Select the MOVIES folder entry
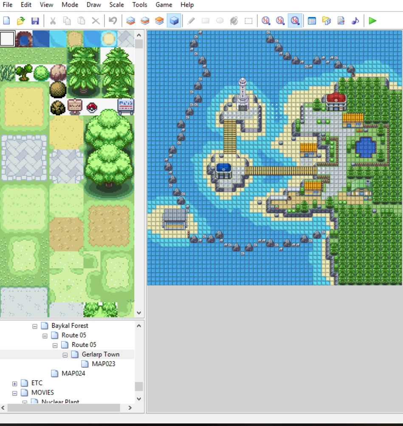403x426 pixels. (x=42, y=392)
